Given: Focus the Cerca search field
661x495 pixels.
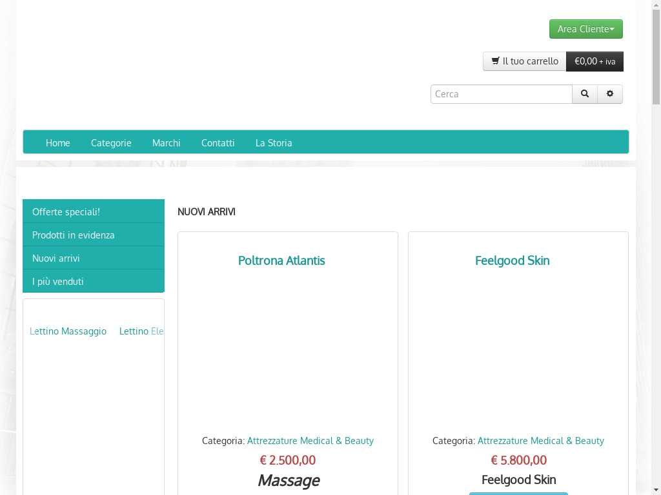Looking at the screenshot, I should pos(501,94).
